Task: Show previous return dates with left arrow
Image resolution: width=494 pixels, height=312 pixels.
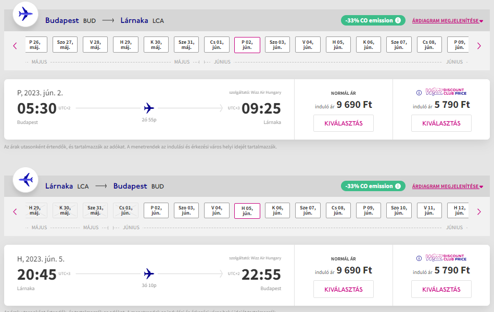Action: pos(15,212)
